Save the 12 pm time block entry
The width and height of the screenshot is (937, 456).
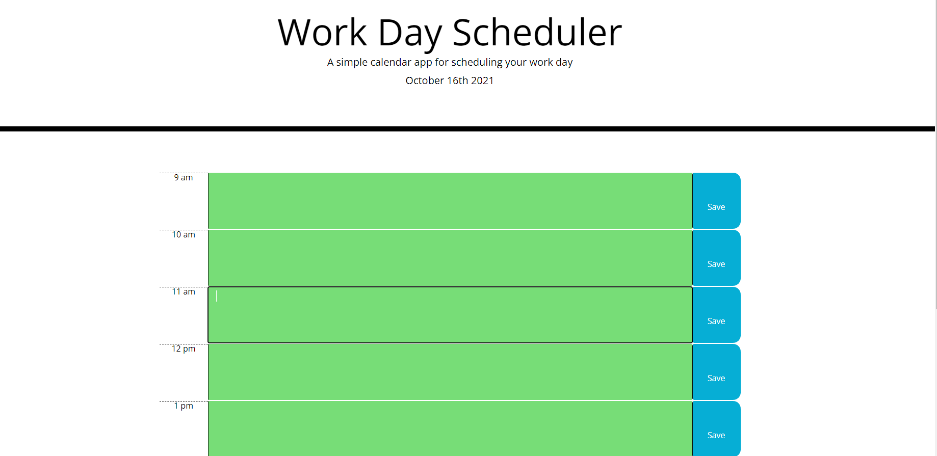pos(716,378)
